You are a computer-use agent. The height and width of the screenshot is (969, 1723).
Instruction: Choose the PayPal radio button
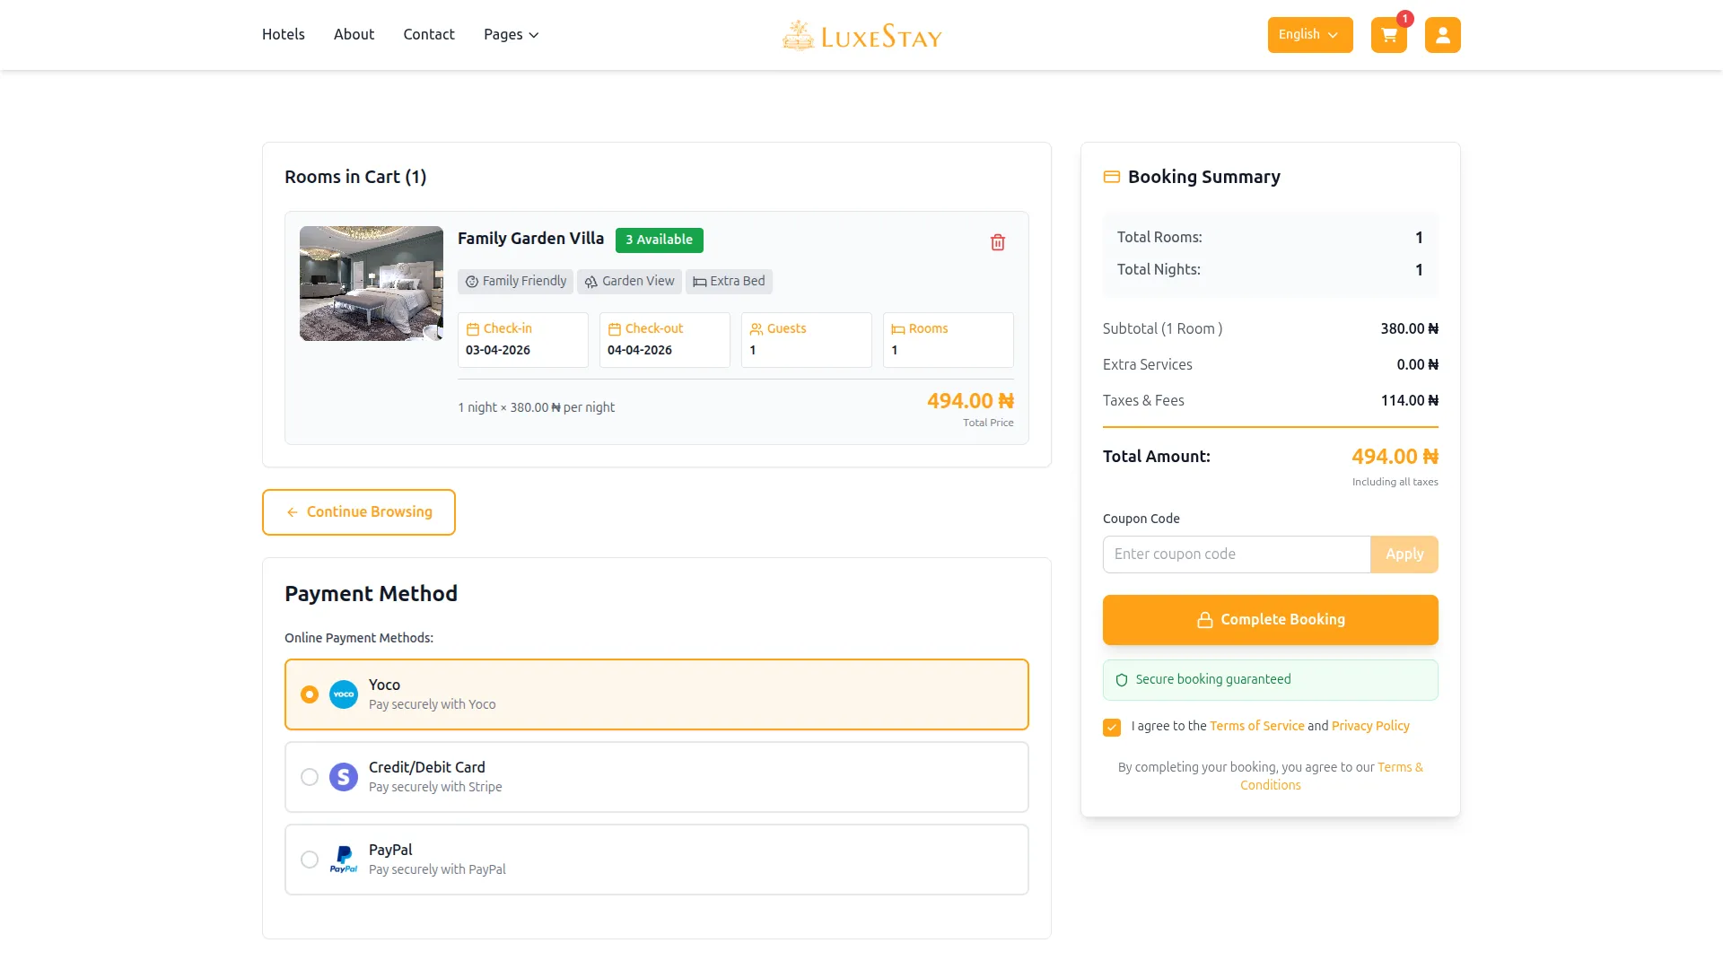pyautogui.click(x=310, y=860)
